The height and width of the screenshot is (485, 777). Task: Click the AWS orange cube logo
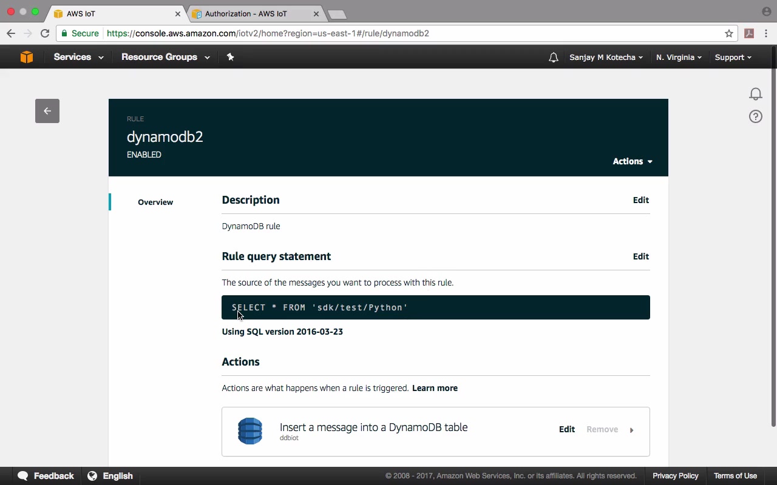point(27,57)
